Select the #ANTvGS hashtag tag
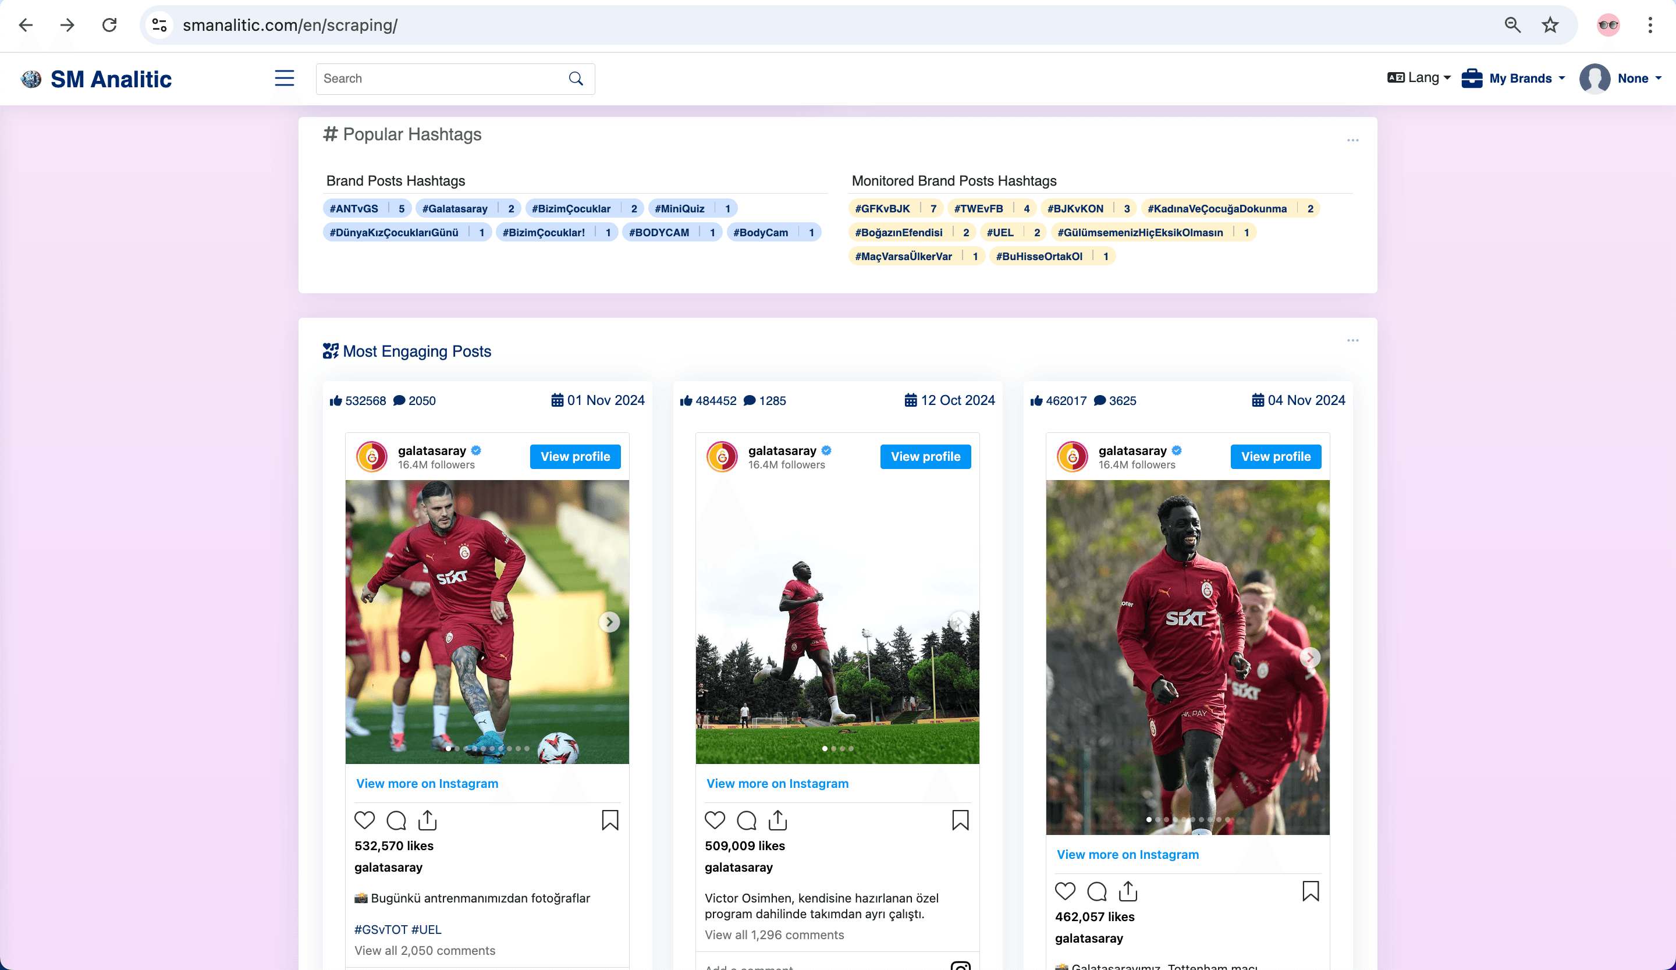Viewport: 1676px width, 970px height. point(368,209)
